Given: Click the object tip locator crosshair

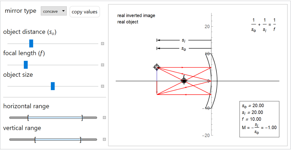Looking at the screenshot, I should 157,67.
